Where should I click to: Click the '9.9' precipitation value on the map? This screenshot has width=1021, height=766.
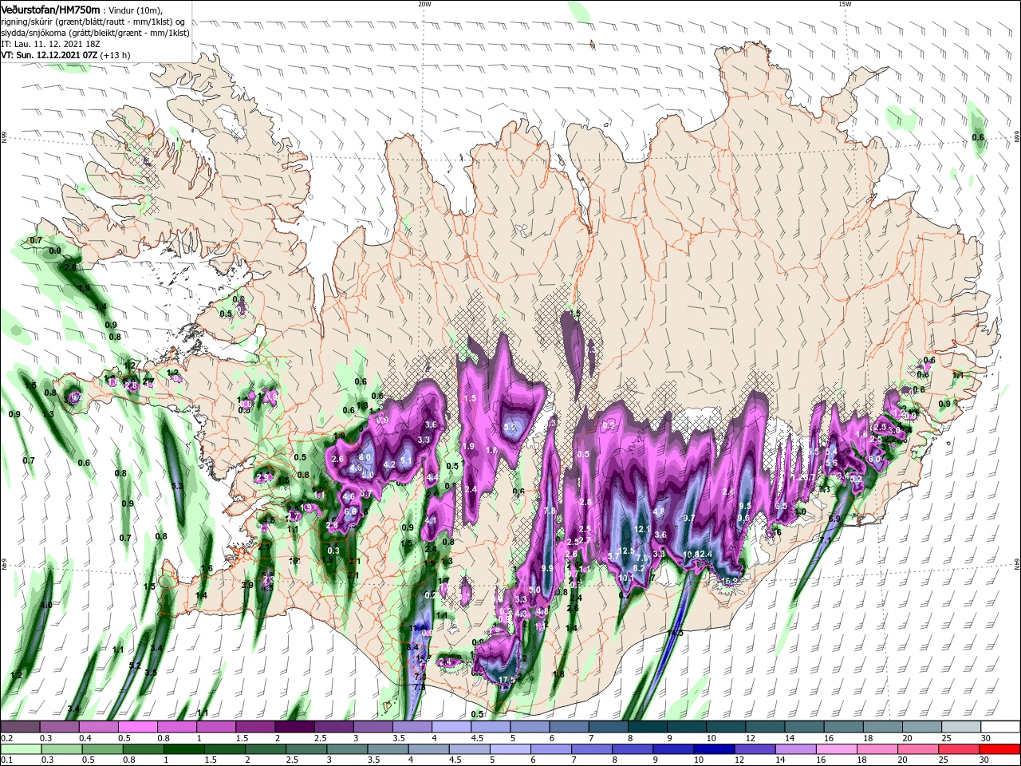tap(546, 568)
